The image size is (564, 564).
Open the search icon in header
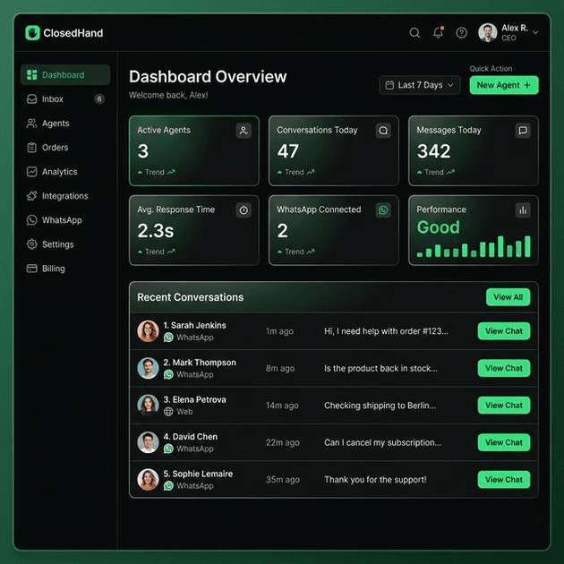414,33
